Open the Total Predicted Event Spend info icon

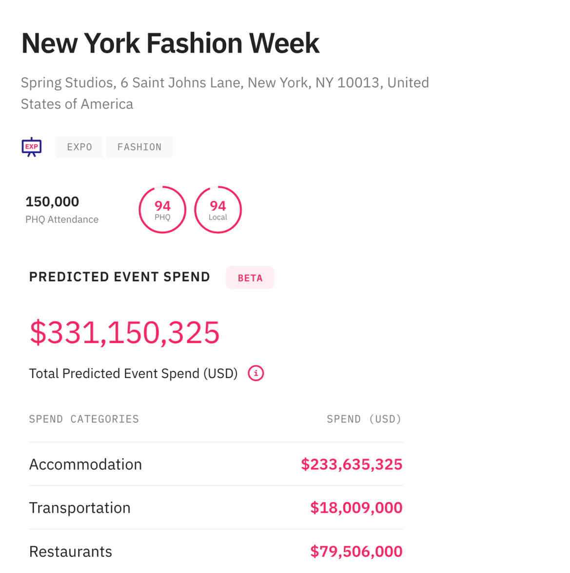pos(256,373)
